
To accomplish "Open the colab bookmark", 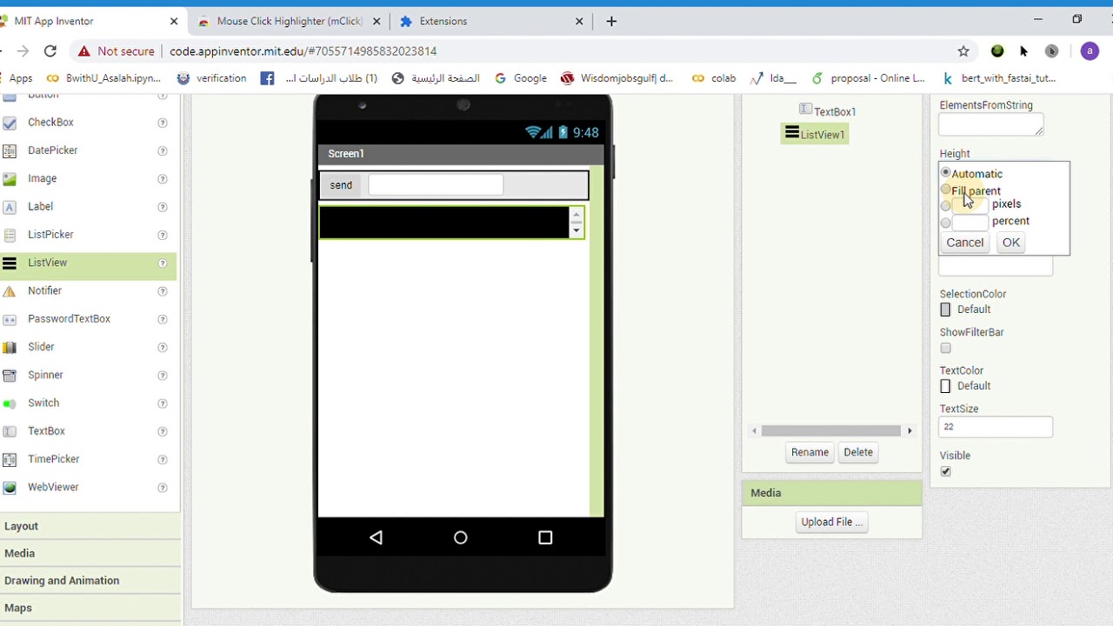I will (x=714, y=78).
